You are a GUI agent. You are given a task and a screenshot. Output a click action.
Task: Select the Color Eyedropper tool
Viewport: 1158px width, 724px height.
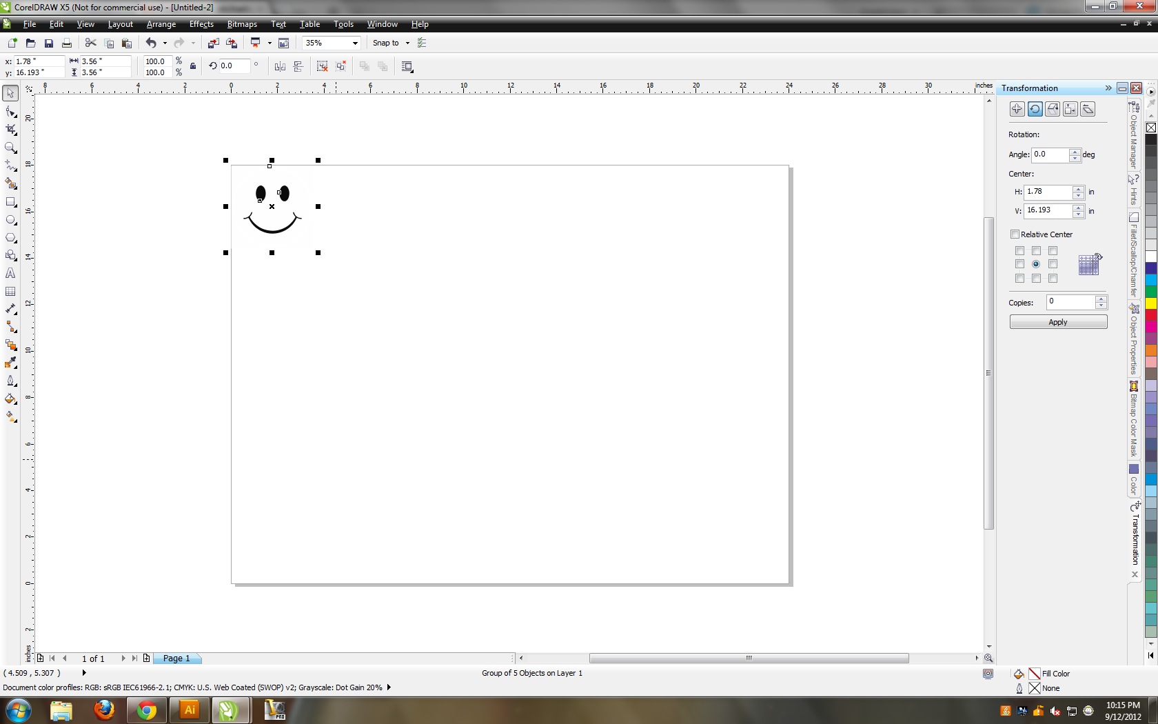click(10, 363)
